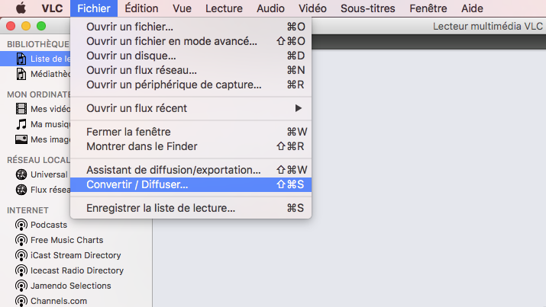
Task: Open the Sous-titres menu
Action: [x=368, y=8]
